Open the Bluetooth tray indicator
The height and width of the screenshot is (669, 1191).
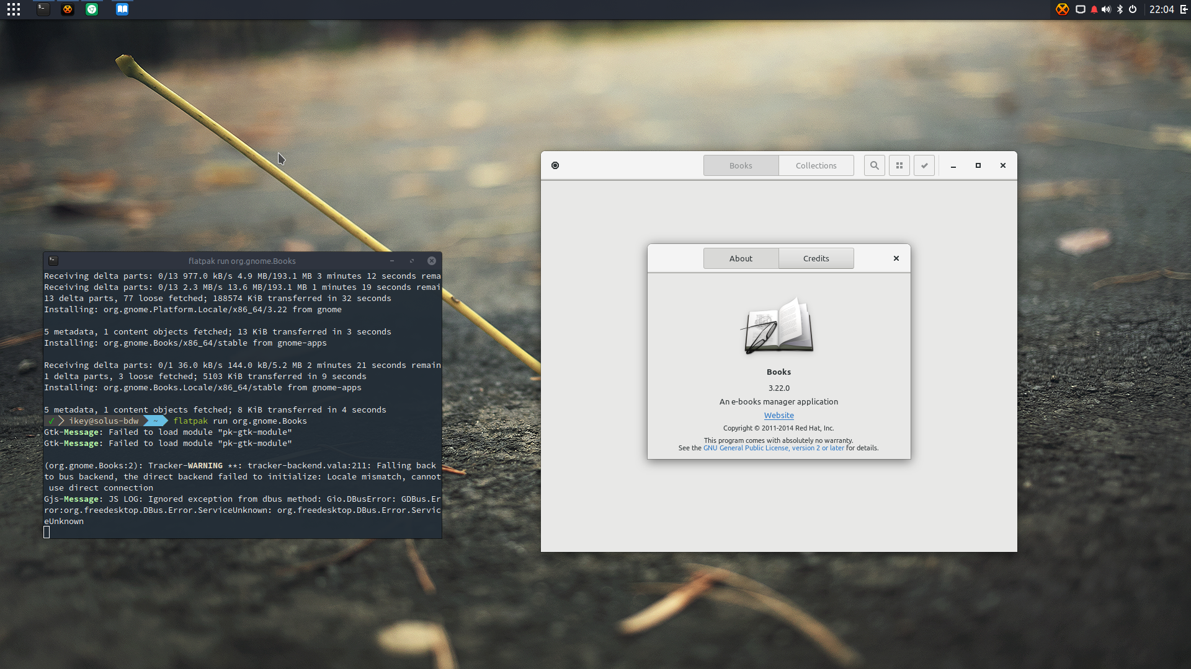[1120, 9]
